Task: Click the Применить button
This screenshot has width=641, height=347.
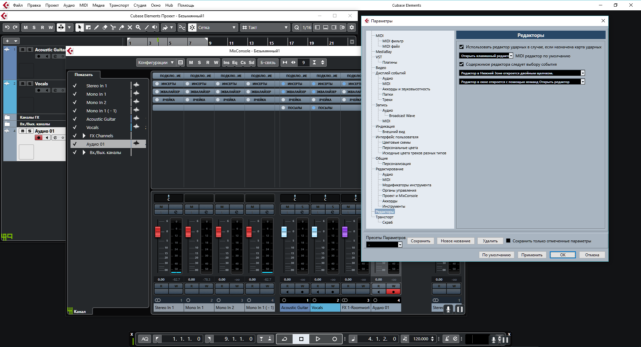Action: click(x=532, y=255)
